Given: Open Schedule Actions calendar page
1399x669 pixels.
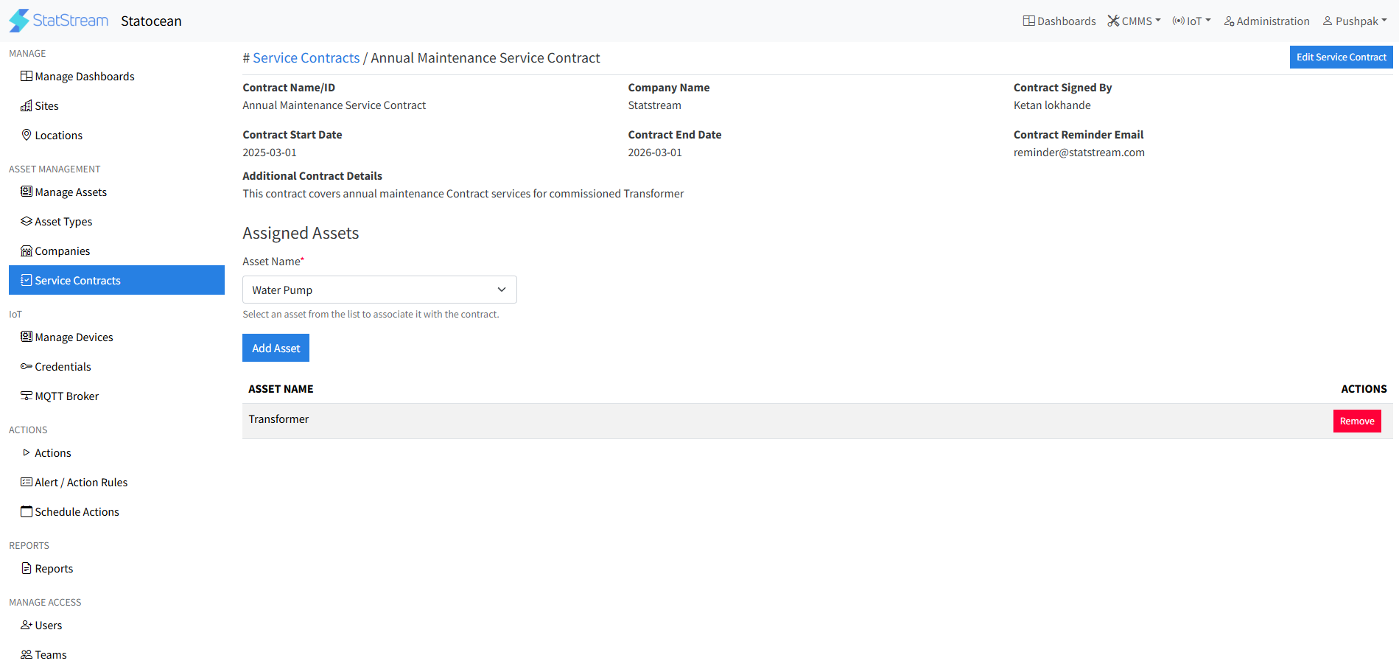Looking at the screenshot, I should (x=27, y=511).
